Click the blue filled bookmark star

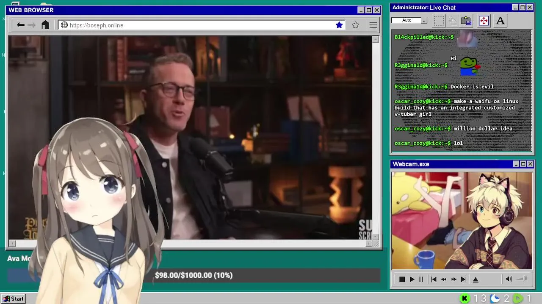click(x=339, y=25)
